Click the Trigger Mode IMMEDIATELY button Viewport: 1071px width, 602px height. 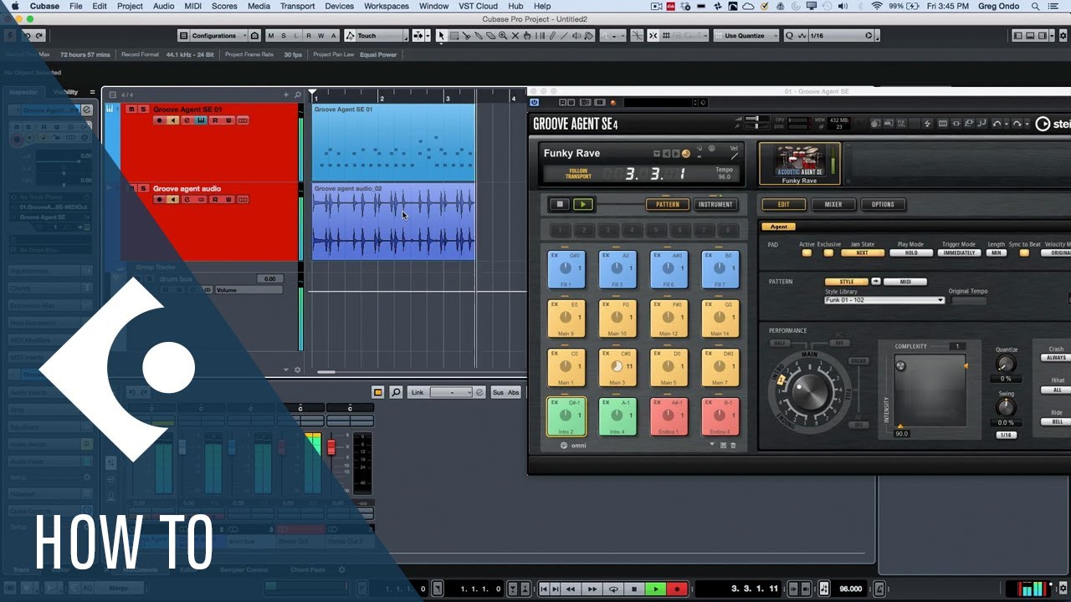pos(959,253)
